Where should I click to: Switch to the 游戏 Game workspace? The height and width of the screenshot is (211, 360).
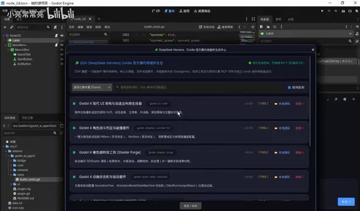(184, 11)
